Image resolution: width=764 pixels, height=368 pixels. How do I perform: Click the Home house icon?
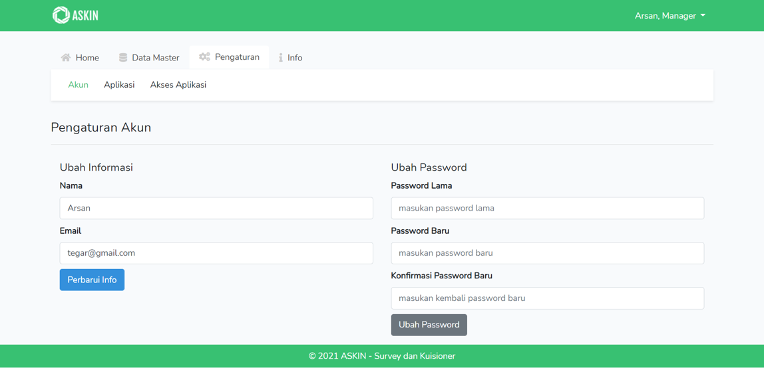pos(65,58)
